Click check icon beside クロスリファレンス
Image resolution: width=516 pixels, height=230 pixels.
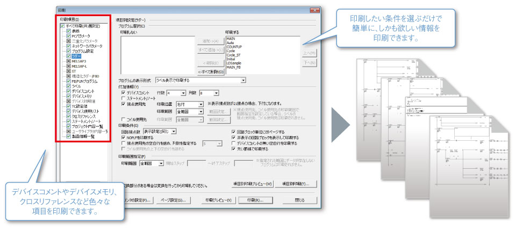(68, 117)
